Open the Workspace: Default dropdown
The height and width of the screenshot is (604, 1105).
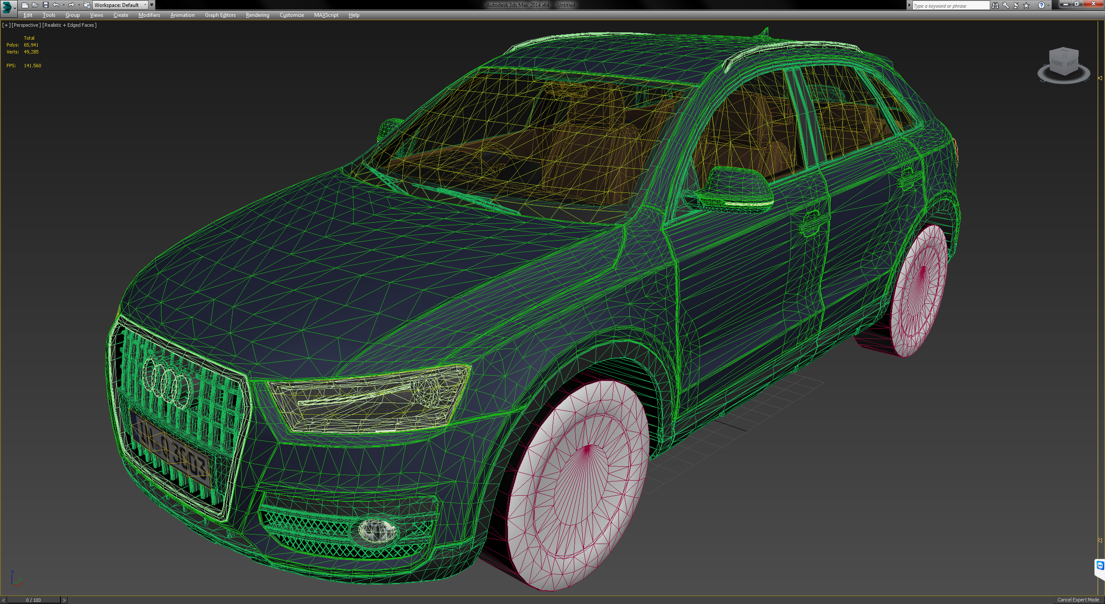point(120,5)
